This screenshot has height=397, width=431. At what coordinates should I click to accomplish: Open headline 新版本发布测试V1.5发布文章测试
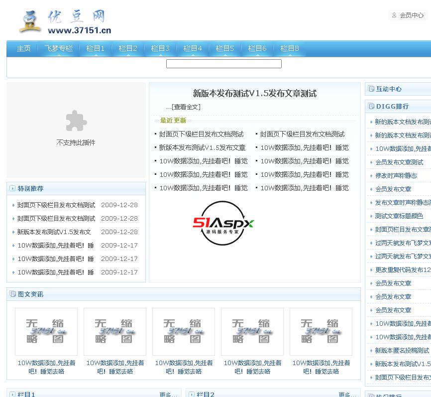254,94
